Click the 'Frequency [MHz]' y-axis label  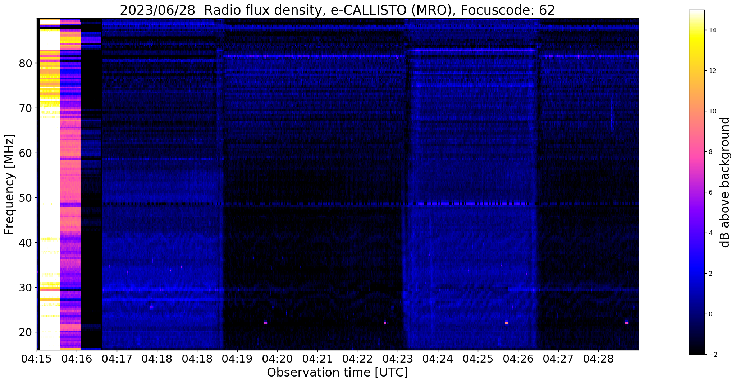pos(10,185)
